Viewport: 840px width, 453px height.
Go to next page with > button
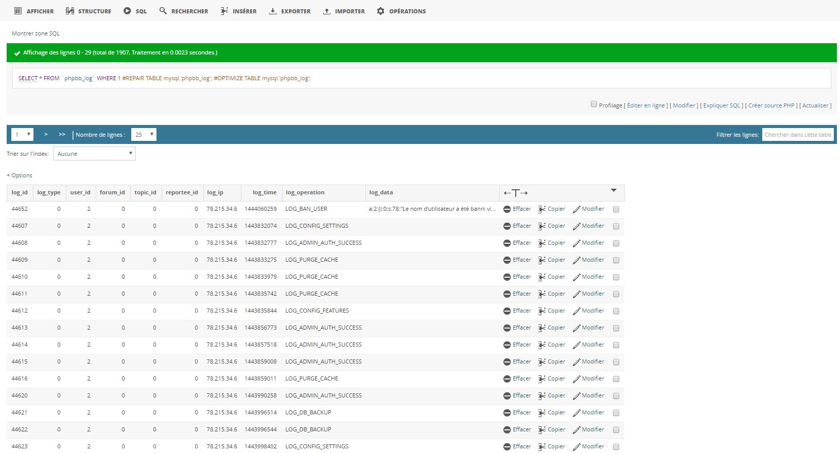point(46,134)
